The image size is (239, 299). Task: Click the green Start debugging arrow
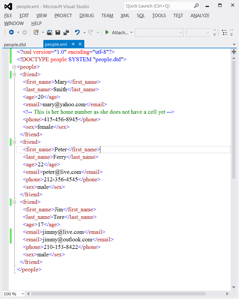click(x=107, y=32)
